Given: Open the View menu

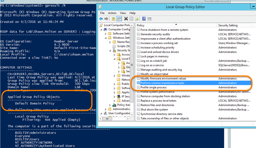Looking at the screenshot, I should (123, 13).
